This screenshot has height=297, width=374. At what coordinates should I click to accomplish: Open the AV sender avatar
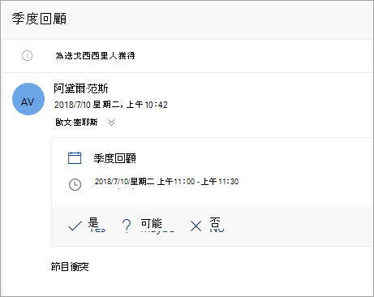28,99
